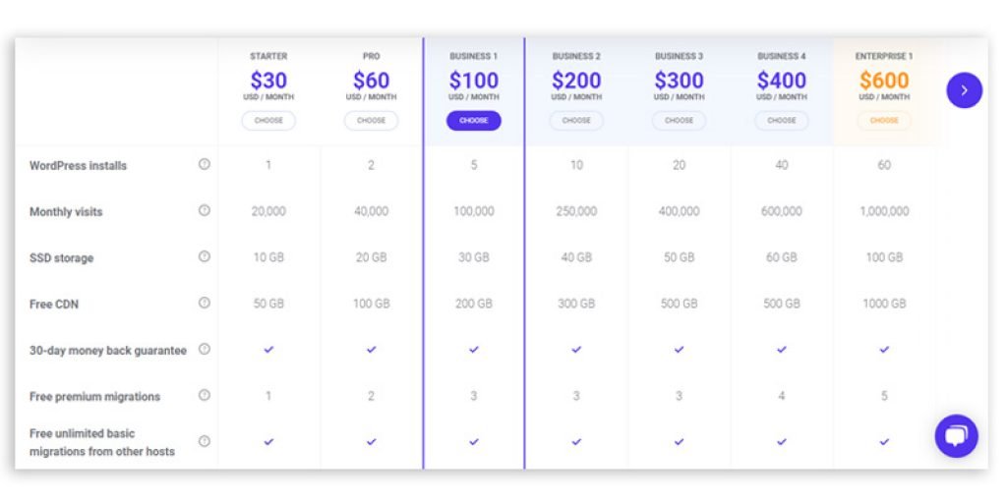Choose the Business 2 plan

click(576, 121)
